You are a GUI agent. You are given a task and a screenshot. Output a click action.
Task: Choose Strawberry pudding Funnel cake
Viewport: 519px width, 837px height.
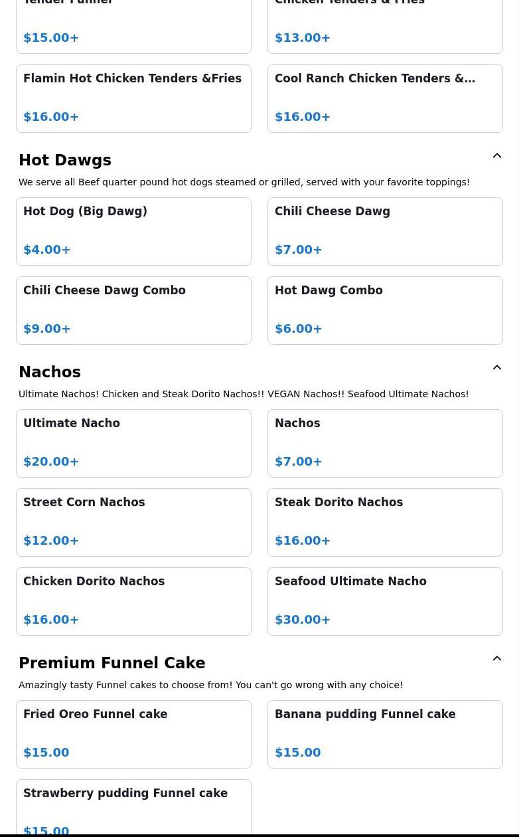(133, 807)
